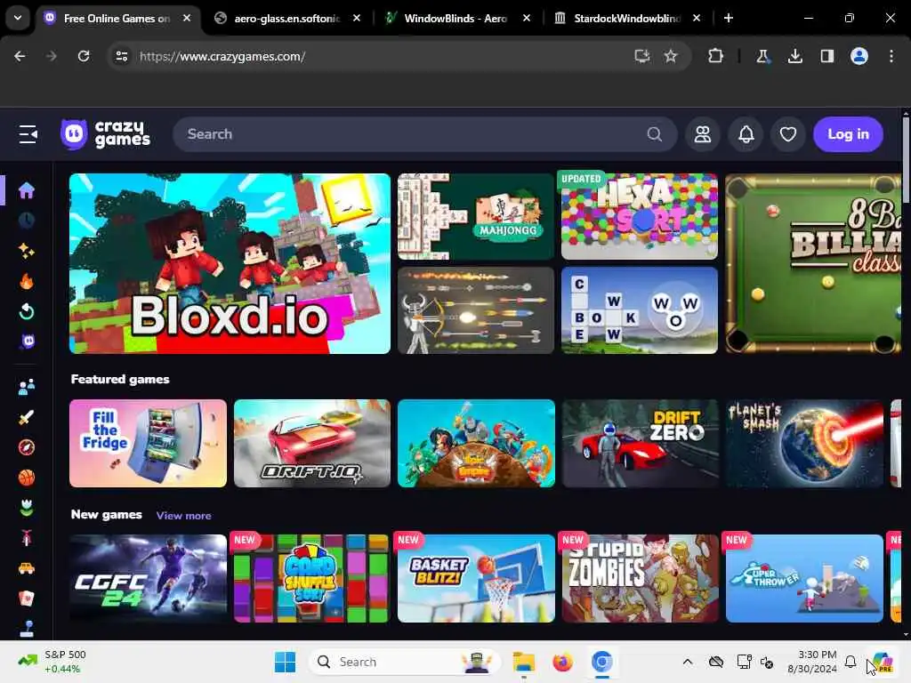Click the address bar URL

[x=222, y=56]
